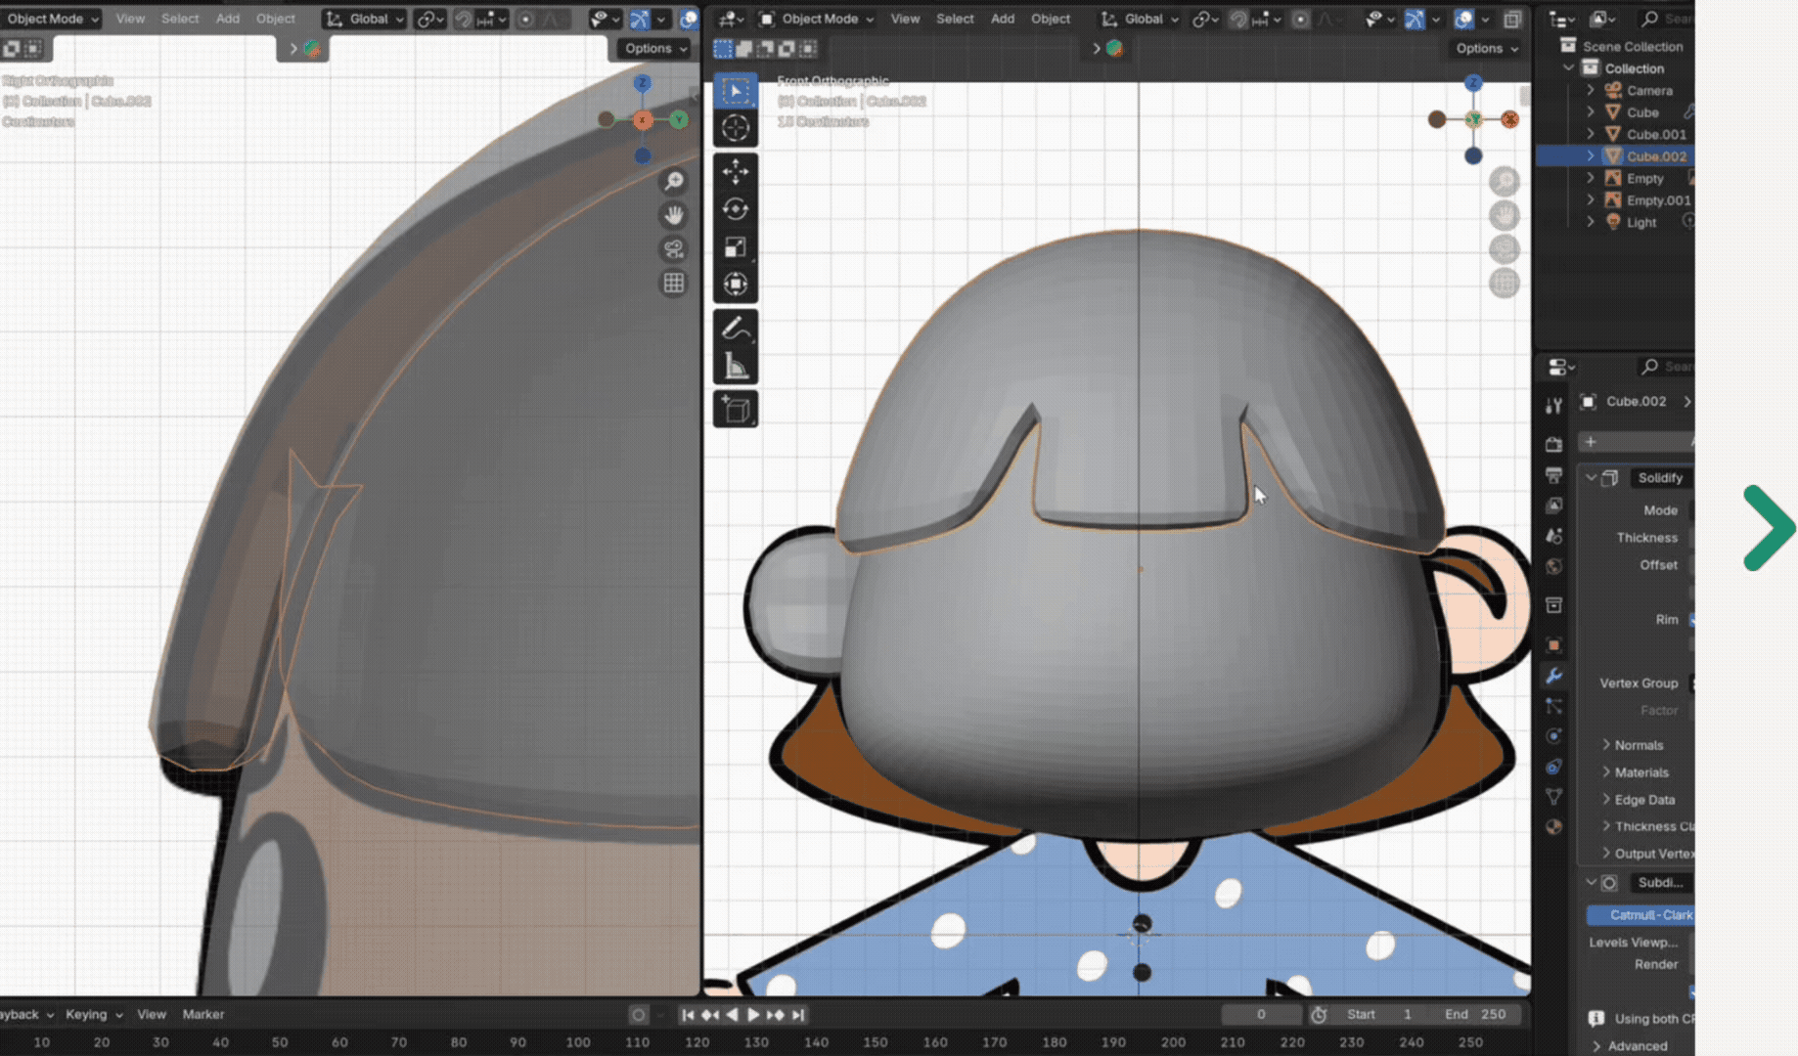Toggle X-ray in front viewport header
This screenshot has width=1798, height=1056.
[x=1512, y=19]
